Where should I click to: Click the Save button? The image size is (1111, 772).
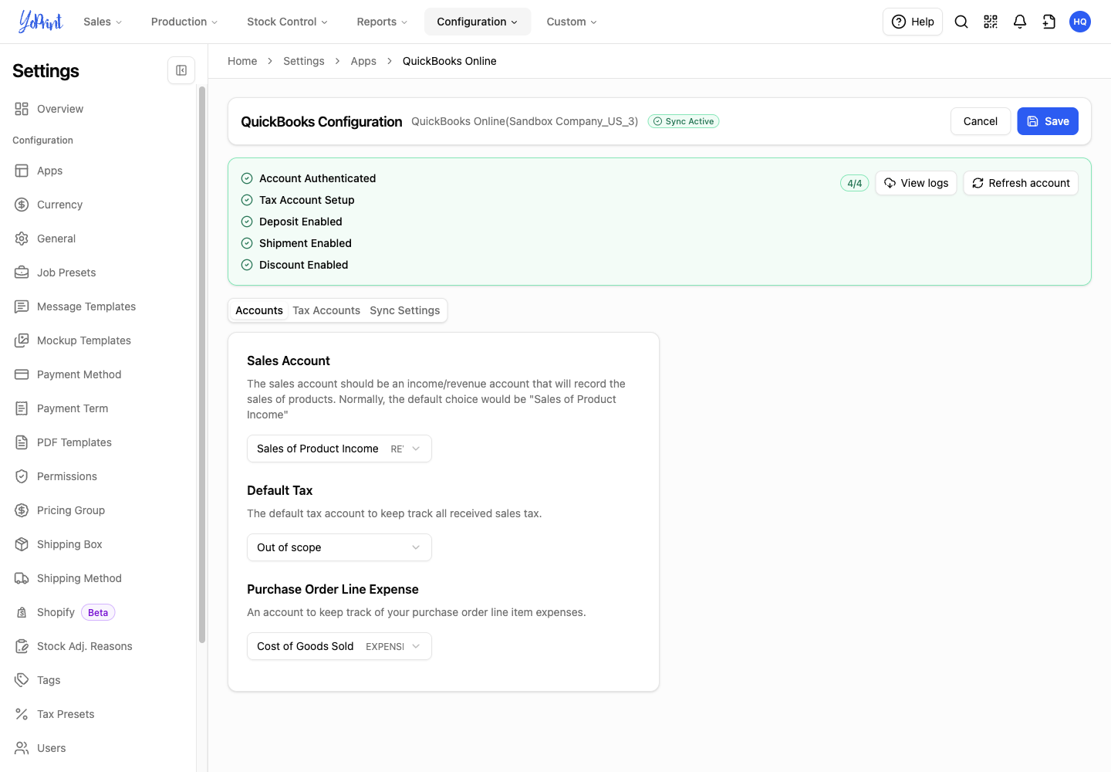(1048, 121)
